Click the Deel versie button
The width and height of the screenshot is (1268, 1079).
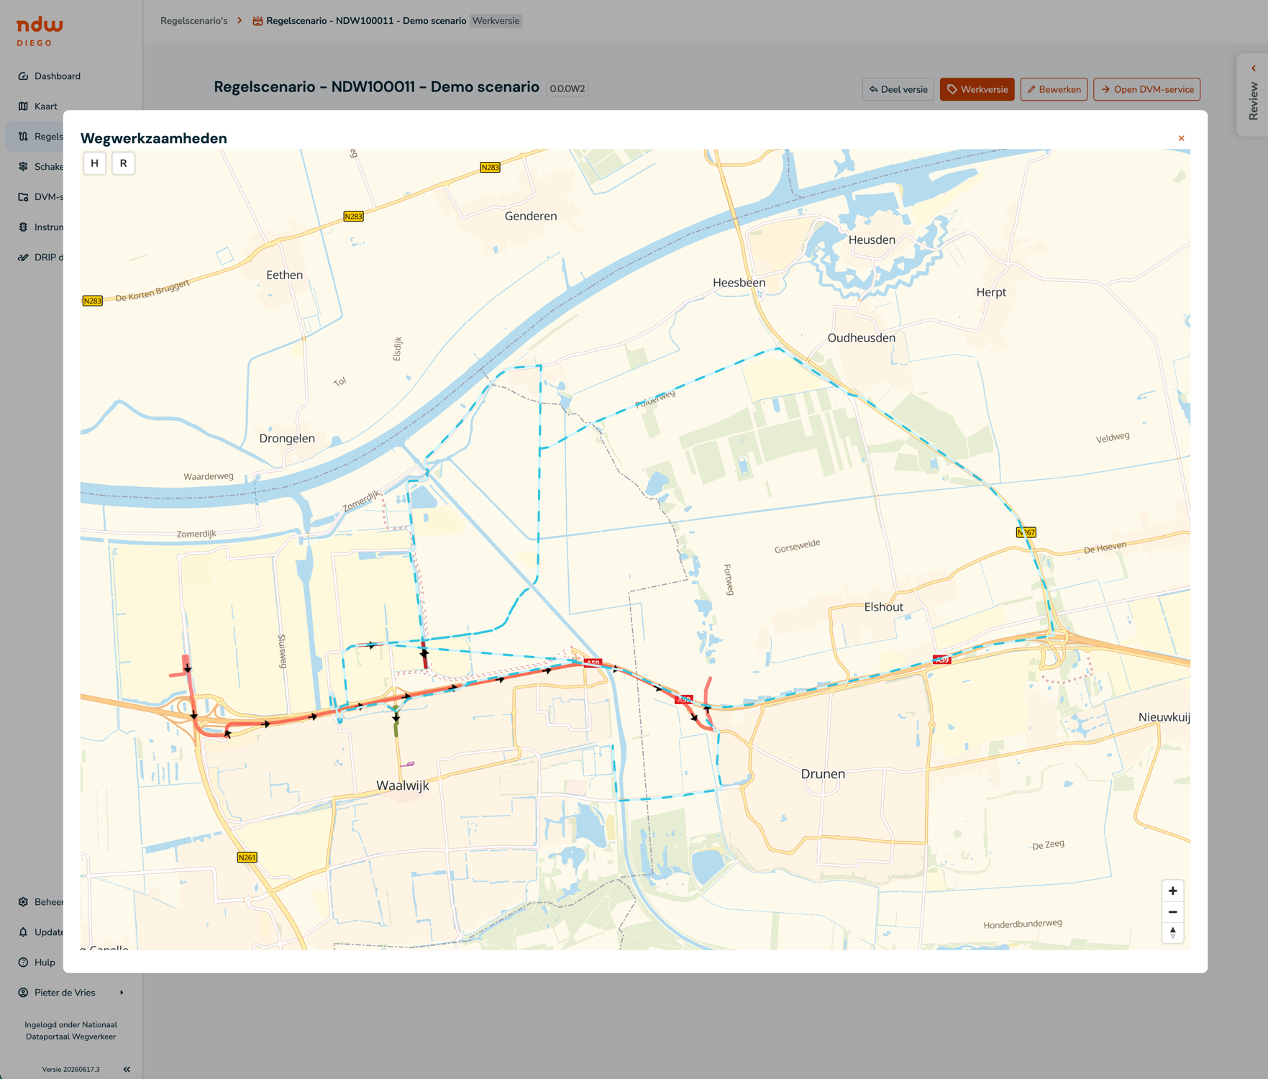click(898, 89)
